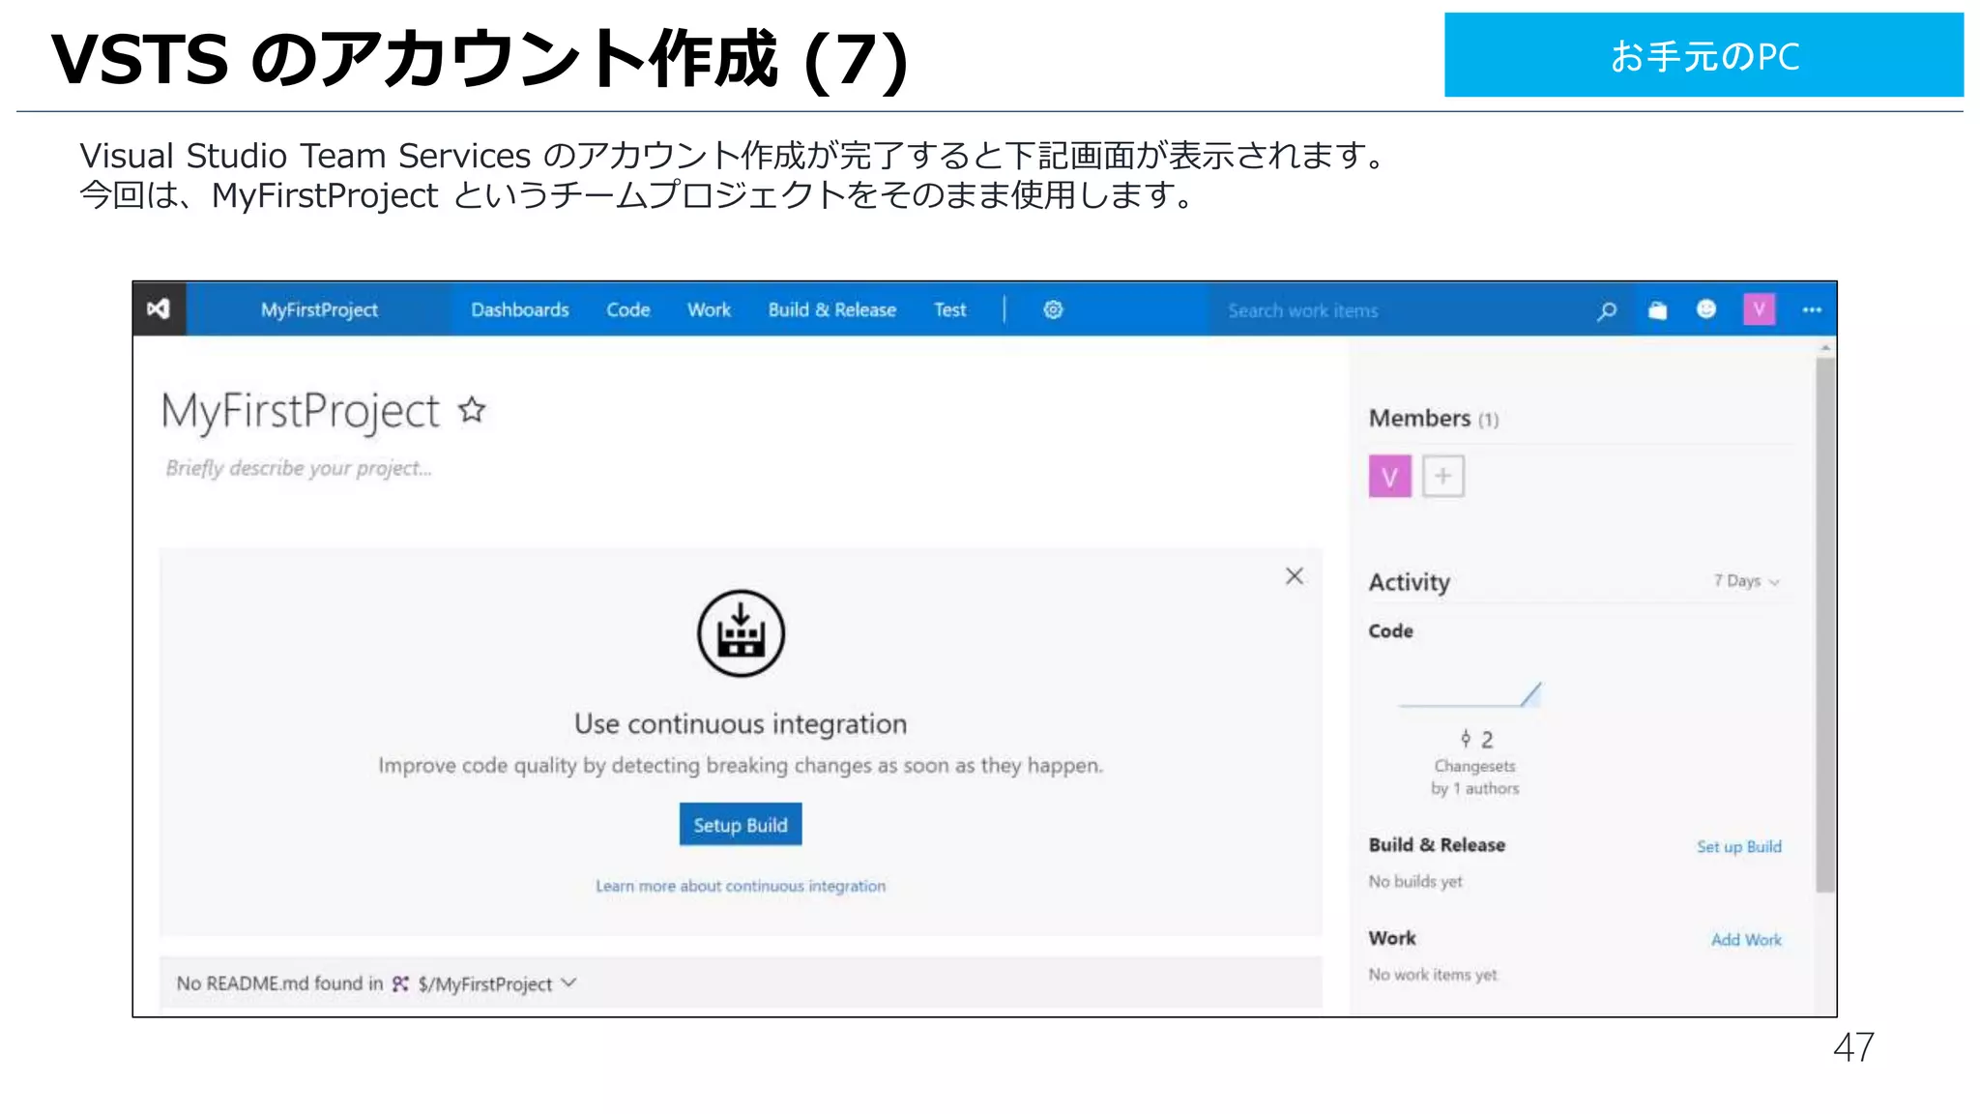1980x1114 pixels.
Task: Click the Add Work link
Action: 1746,939
